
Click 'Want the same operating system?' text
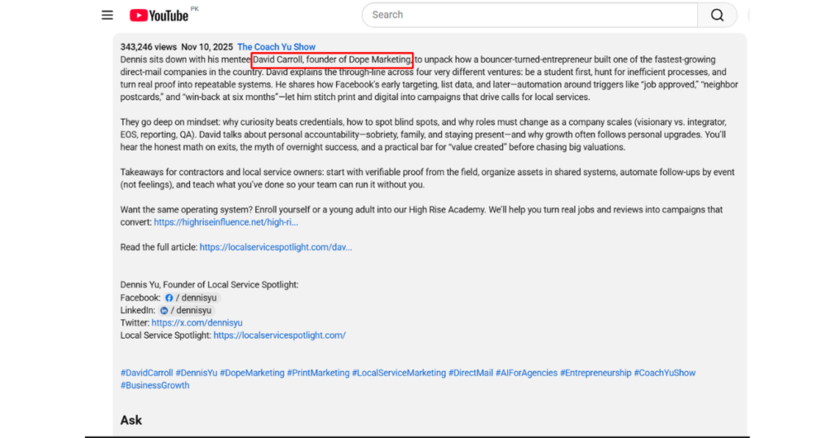coord(186,210)
